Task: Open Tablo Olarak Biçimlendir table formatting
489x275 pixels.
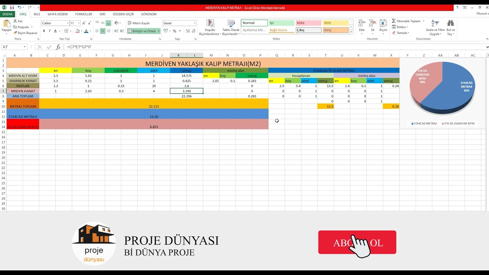Action: pos(231,27)
